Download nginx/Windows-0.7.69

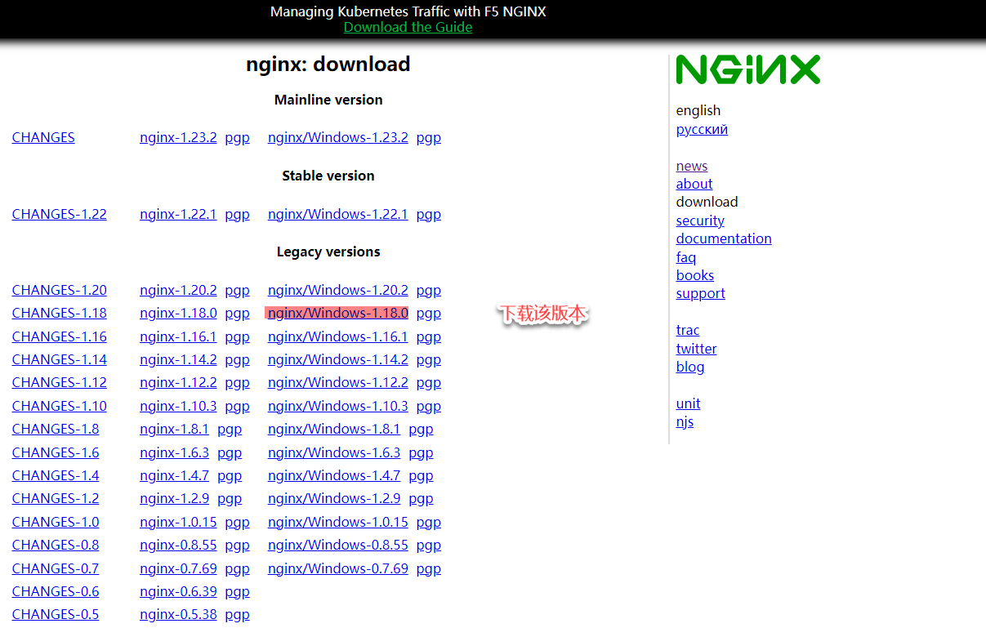point(338,568)
